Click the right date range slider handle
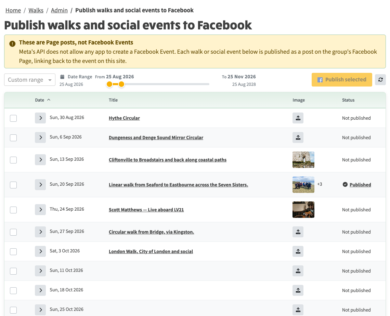Screen dimensions: 390x316 coord(121,84)
